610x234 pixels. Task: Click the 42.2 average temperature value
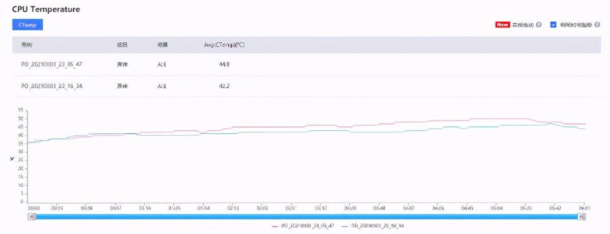click(x=224, y=86)
